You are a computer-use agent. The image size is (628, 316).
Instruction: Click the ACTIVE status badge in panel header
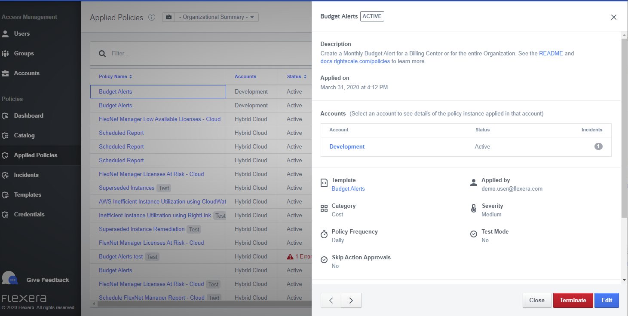tap(372, 16)
